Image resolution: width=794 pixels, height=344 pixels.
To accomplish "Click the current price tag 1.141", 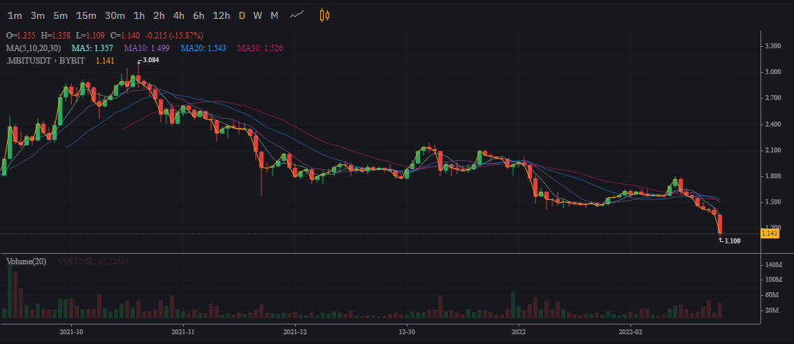I will 771,233.
